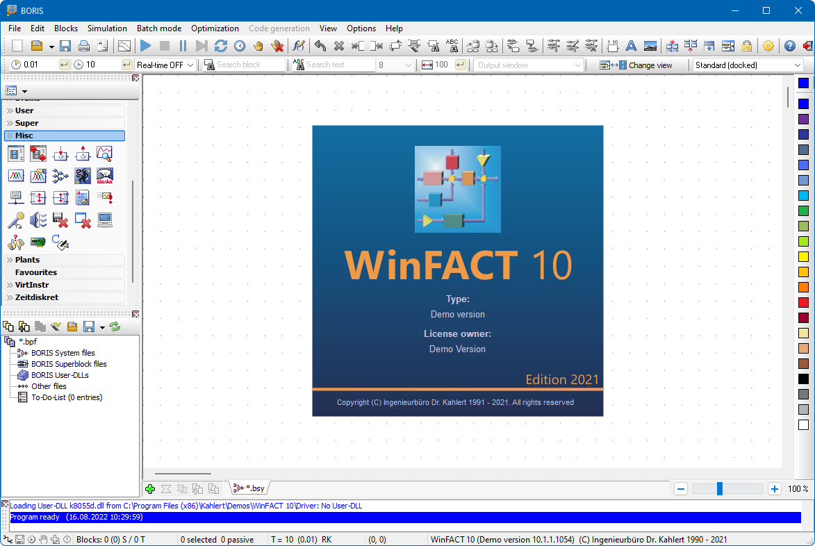Click the green refresh icon in file panel

tap(115, 326)
